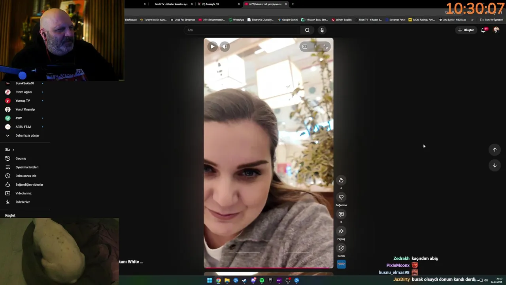This screenshot has width=506, height=285.
Task: Open the Short's channel sound thumbnail
Action: (x=341, y=264)
